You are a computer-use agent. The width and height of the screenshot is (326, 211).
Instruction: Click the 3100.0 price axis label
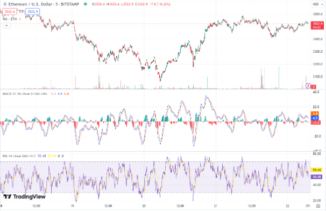tap(317, 76)
